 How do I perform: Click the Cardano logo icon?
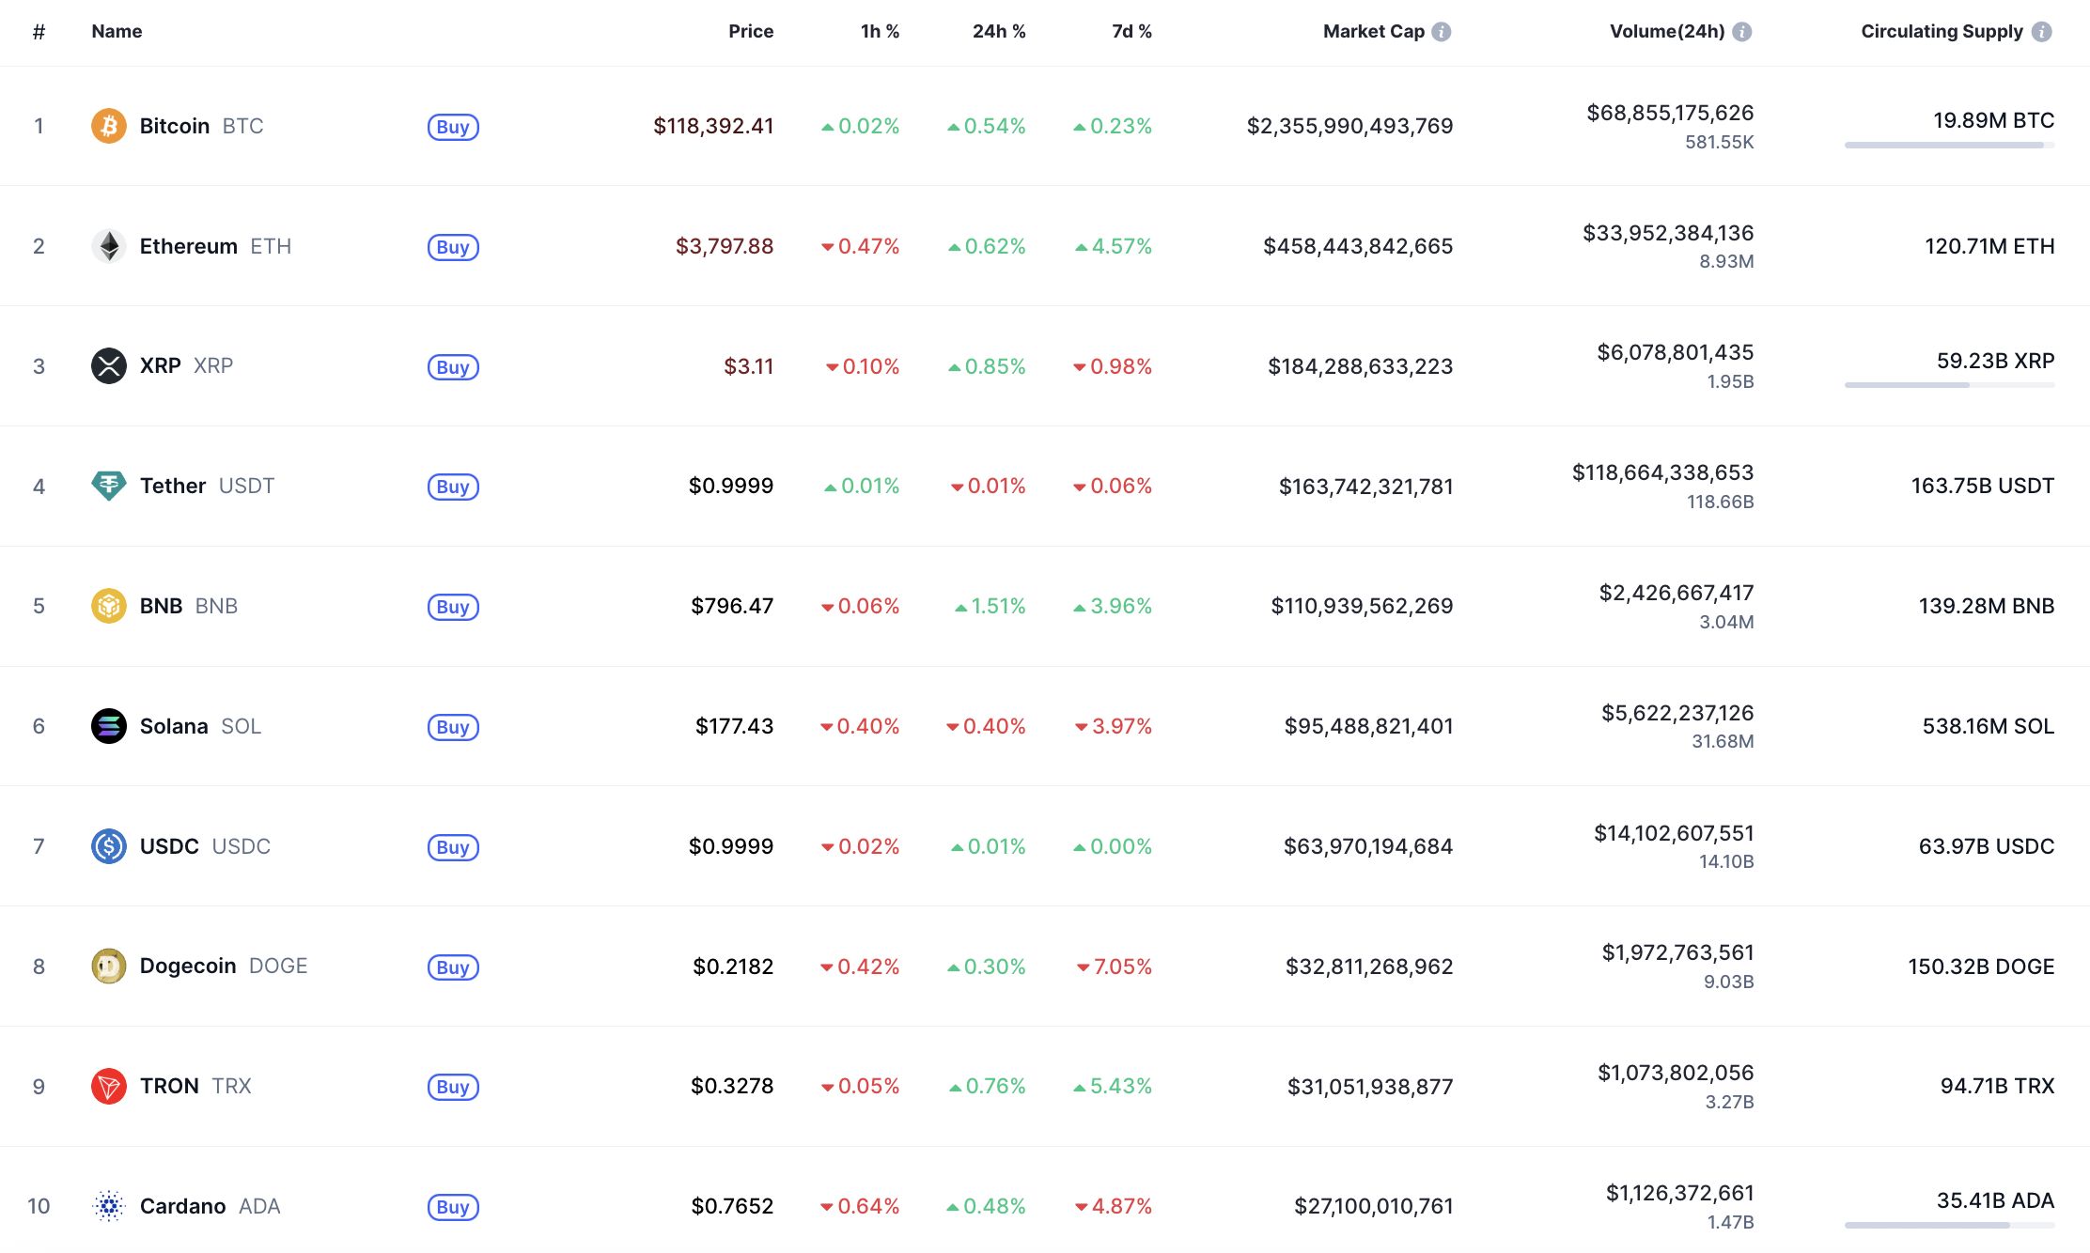pos(109,1206)
